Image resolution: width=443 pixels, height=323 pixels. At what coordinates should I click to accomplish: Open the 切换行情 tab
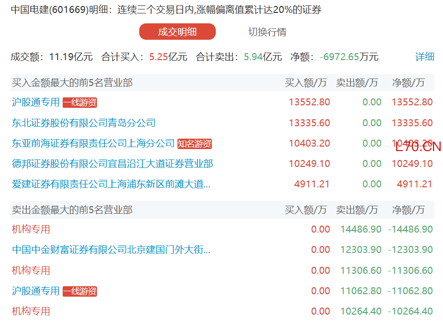pos(267,32)
